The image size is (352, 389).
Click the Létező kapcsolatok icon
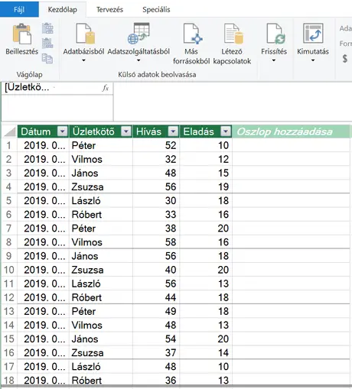[233, 34]
